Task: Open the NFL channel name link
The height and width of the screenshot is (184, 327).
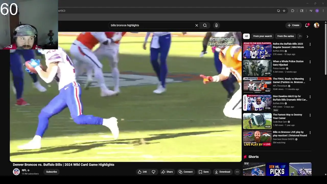Action: (24, 170)
